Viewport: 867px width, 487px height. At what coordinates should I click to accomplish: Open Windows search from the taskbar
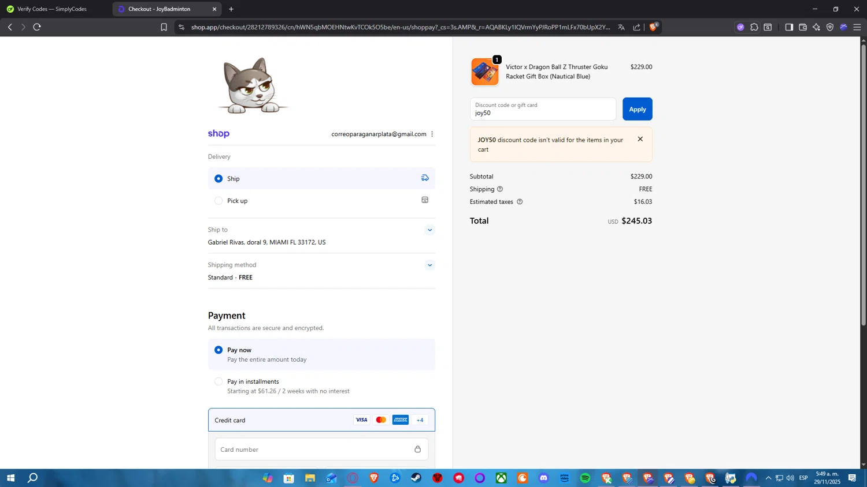tap(33, 478)
